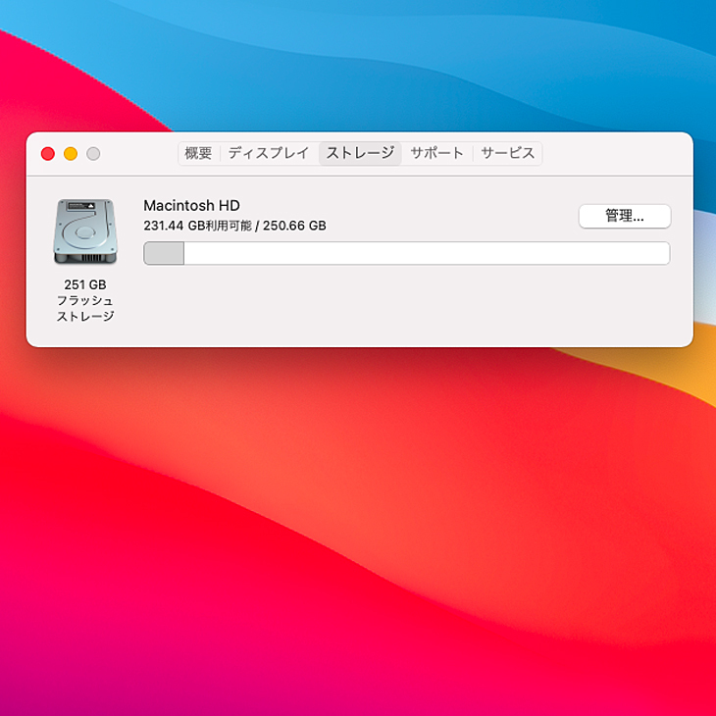
Task: Click the Macintosh HD drive icon
Action: [x=85, y=231]
